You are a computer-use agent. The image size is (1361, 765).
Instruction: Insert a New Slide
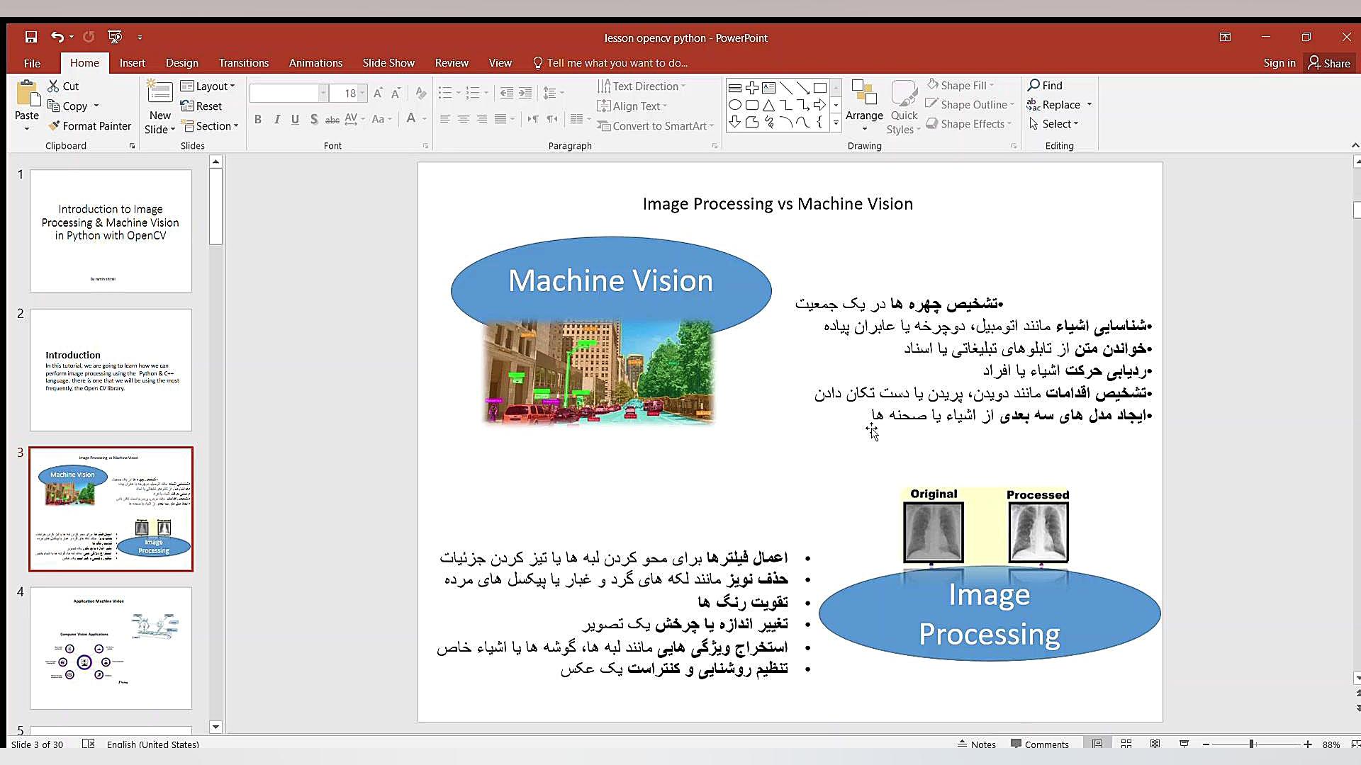pos(159,108)
